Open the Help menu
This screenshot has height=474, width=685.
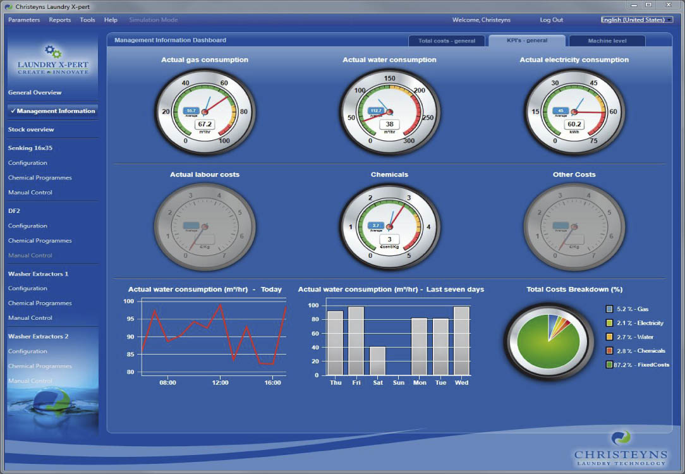click(111, 20)
